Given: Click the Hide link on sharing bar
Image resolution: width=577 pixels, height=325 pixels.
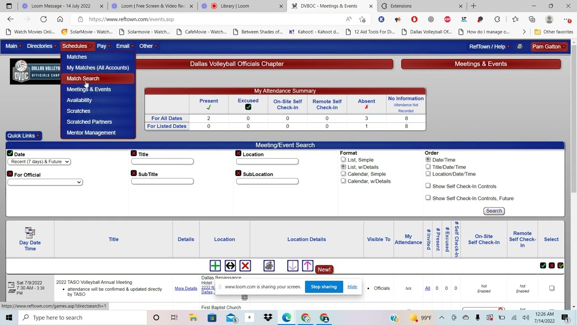Looking at the screenshot, I should pos(352,287).
